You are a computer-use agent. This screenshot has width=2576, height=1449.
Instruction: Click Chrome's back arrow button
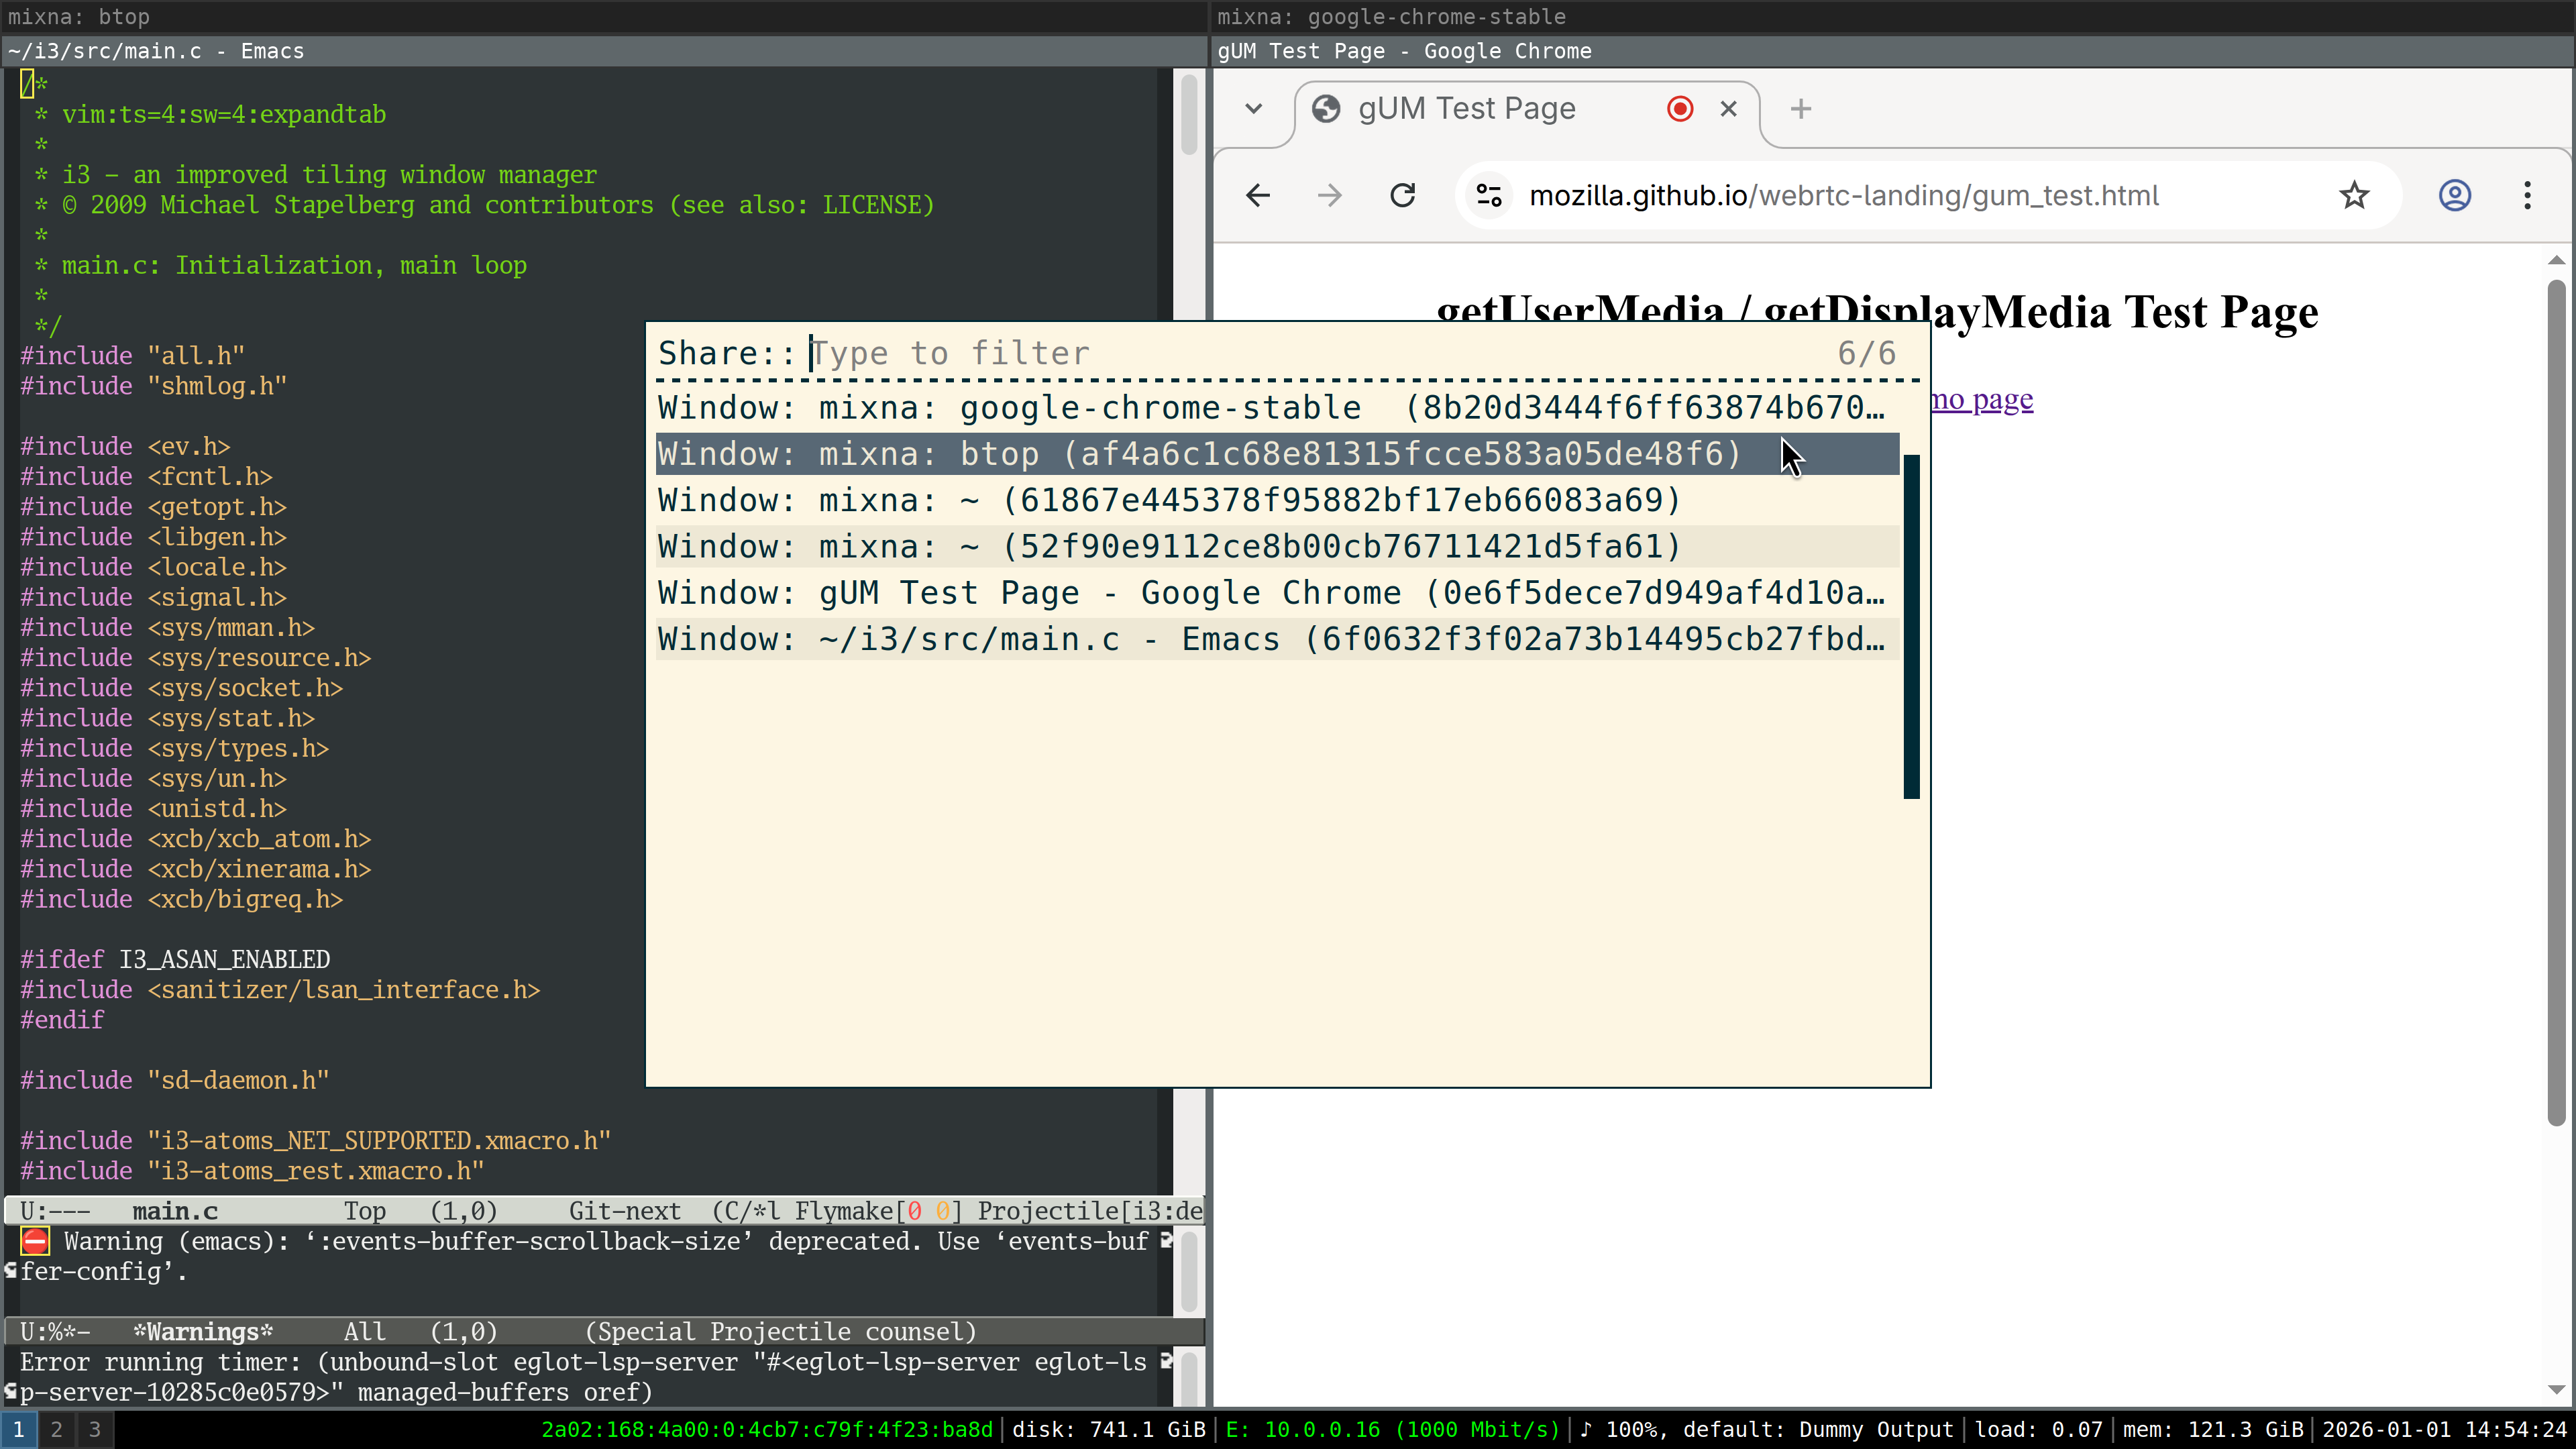click(1258, 195)
